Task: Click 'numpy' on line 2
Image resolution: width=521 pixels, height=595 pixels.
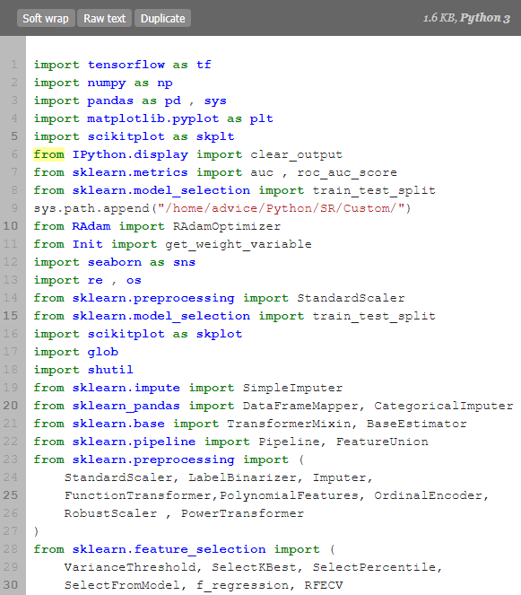Action: pos(107,83)
